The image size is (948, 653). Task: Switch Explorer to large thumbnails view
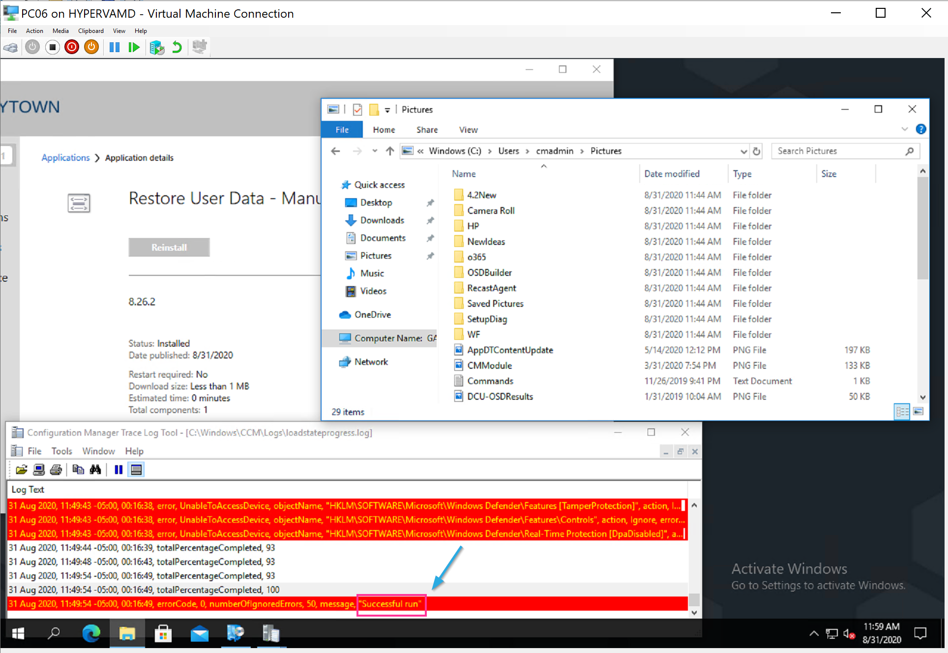[x=918, y=412]
